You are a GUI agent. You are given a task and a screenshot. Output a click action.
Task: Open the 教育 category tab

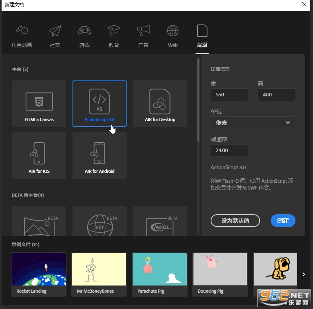tap(114, 37)
